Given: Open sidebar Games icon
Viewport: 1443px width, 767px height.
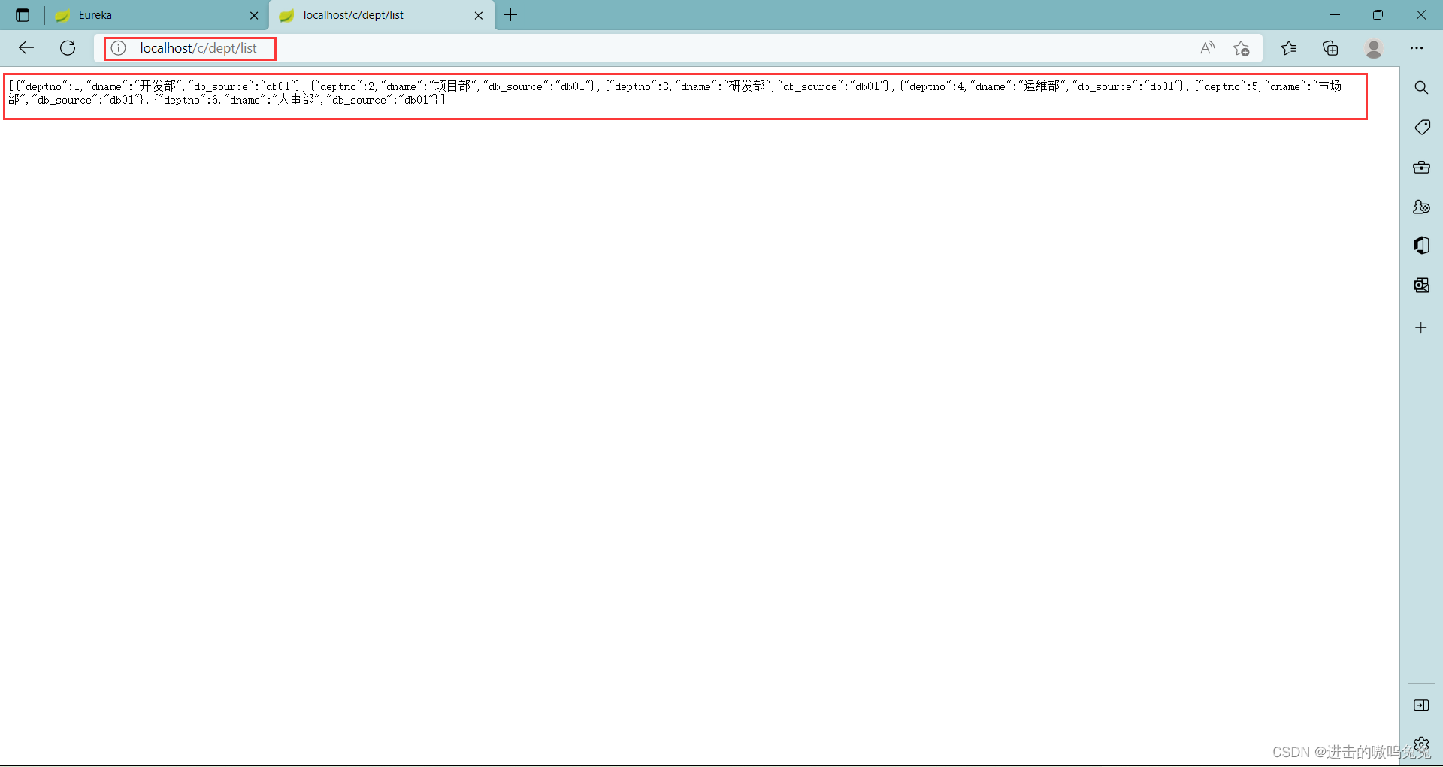Looking at the screenshot, I should (1421, 207).
